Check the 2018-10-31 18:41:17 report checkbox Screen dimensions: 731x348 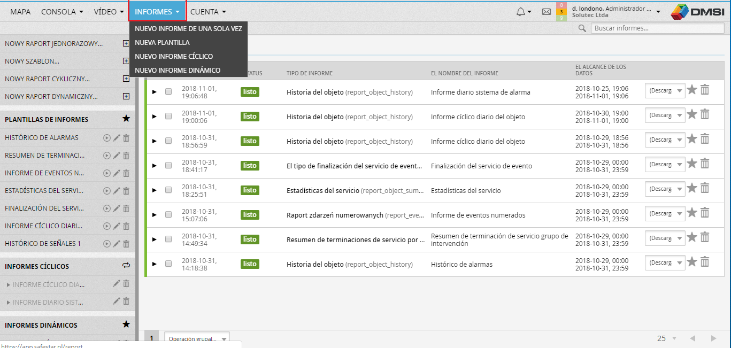pyautogui.click(x=168, y=166)
